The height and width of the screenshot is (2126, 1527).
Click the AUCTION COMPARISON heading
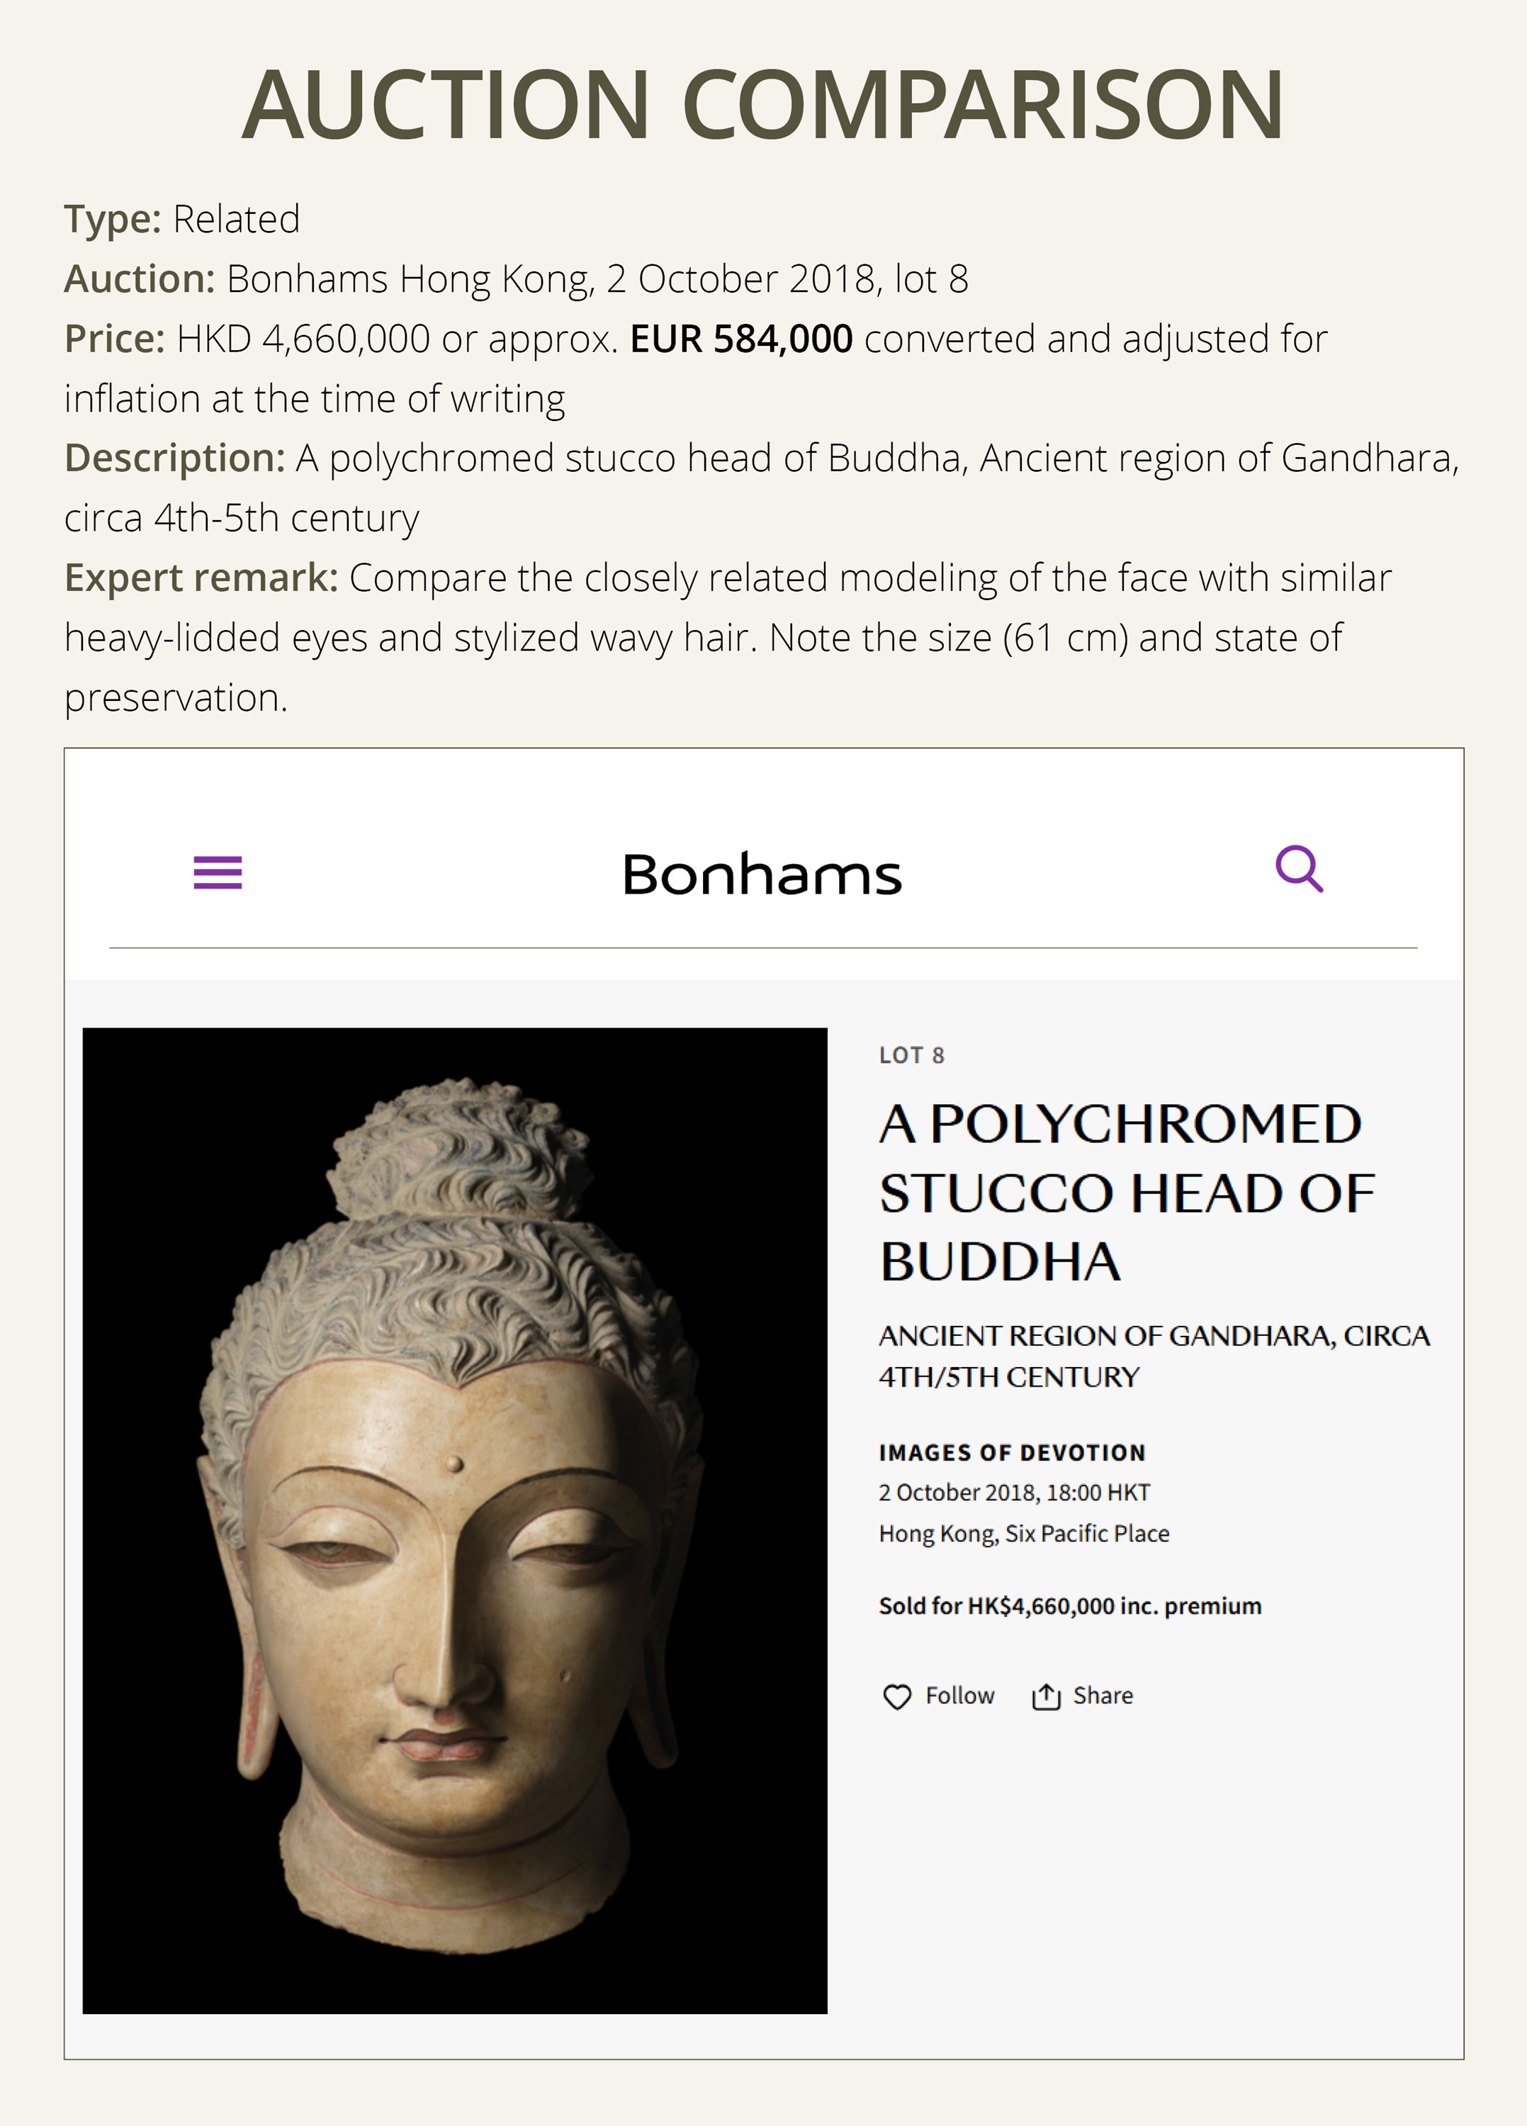(x=762, y=105)
